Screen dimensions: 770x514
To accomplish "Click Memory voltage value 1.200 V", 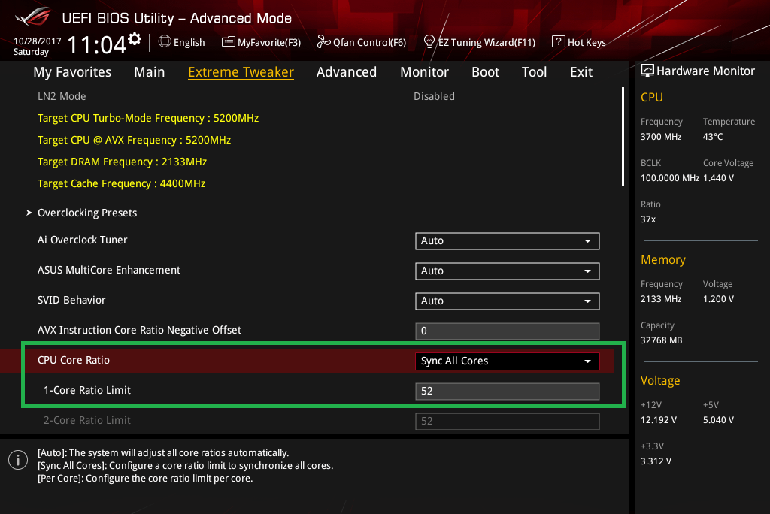I will pos(718,298).
